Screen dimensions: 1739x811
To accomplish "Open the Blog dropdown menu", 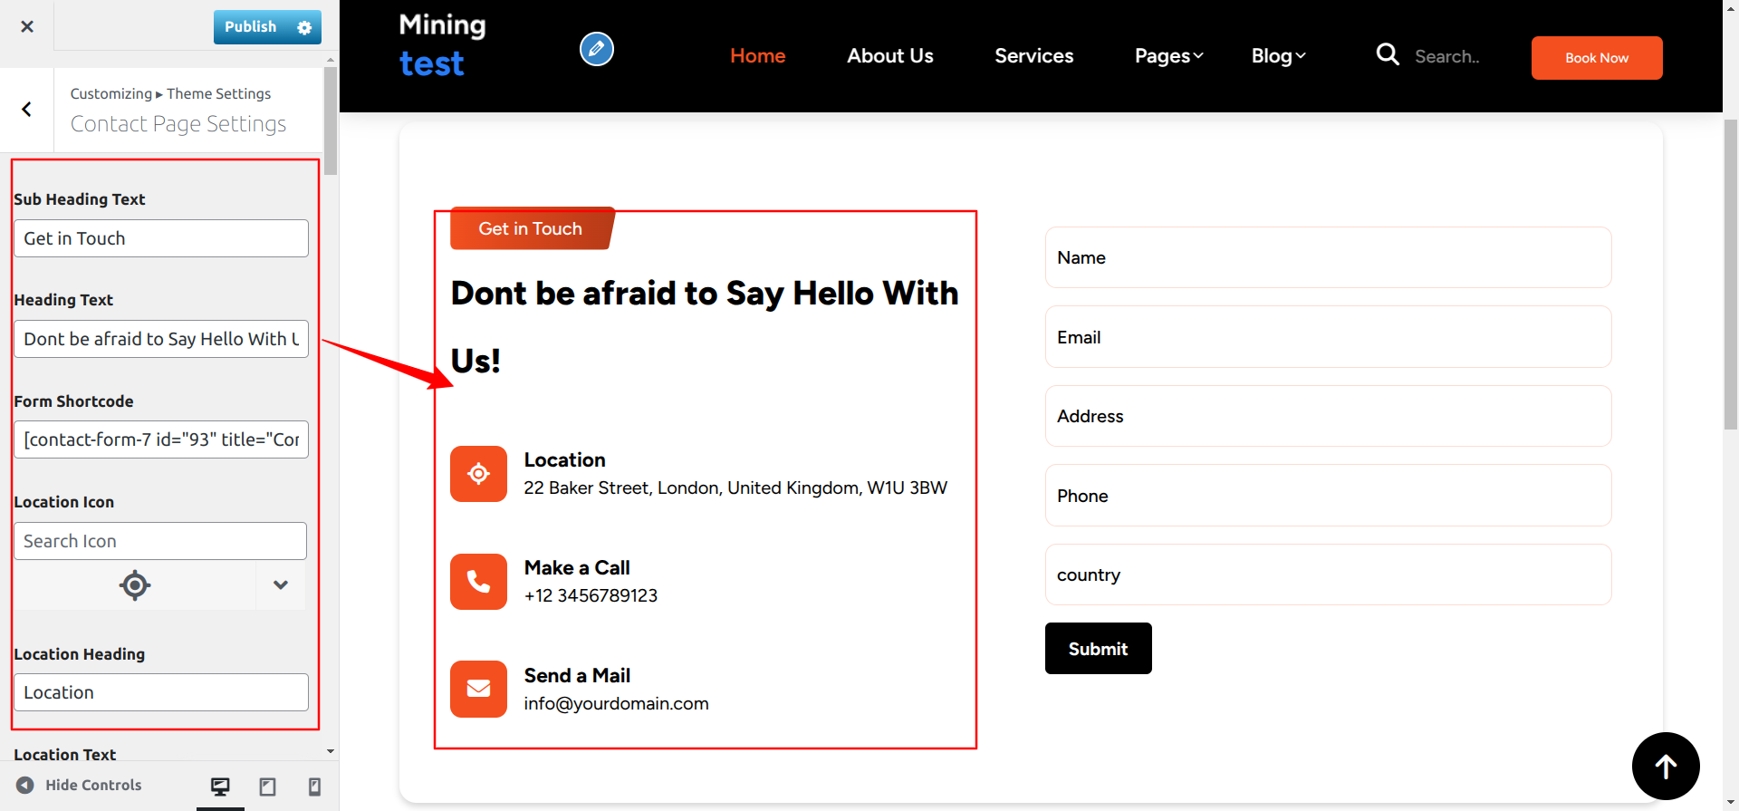I will pyautogui.click(x=1278, y=56).
